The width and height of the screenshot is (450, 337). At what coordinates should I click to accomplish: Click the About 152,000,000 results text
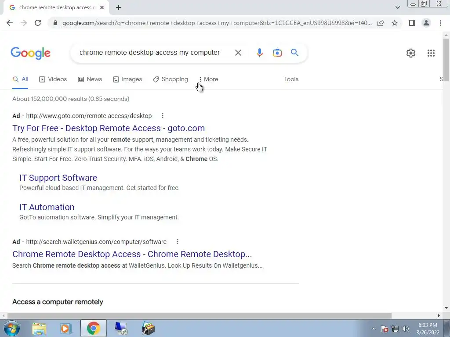(x=71, y=99)
